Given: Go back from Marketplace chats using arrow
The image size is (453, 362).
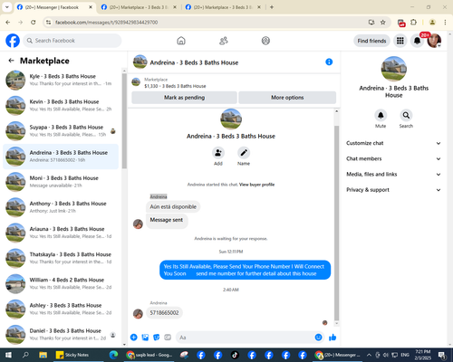Looking at the screenshot, I should pyautogui.click(x=11, y=61).
